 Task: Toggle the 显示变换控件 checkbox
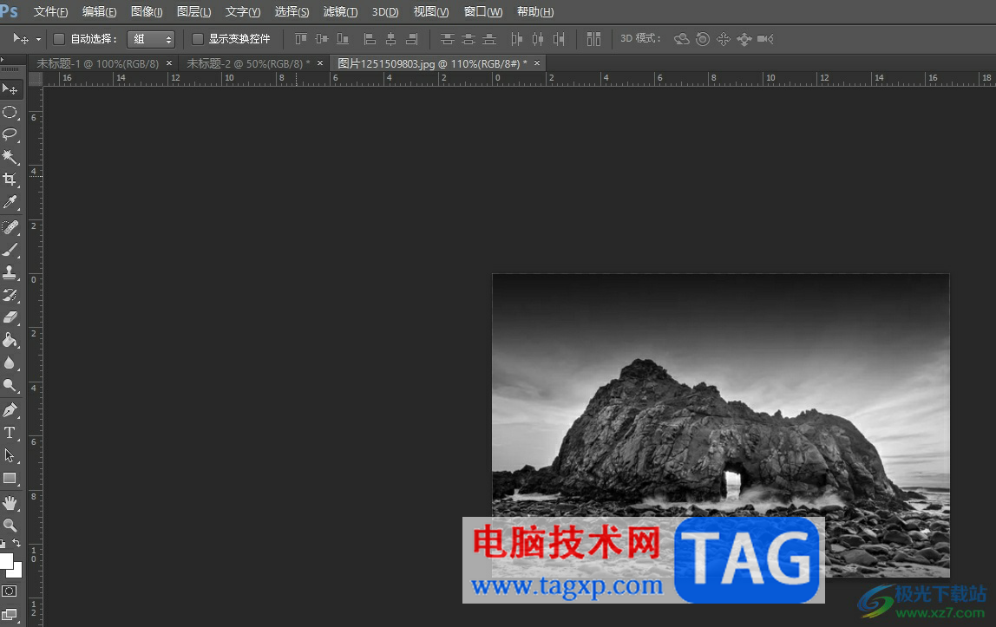pyautogui.click(x=197, y=39)
